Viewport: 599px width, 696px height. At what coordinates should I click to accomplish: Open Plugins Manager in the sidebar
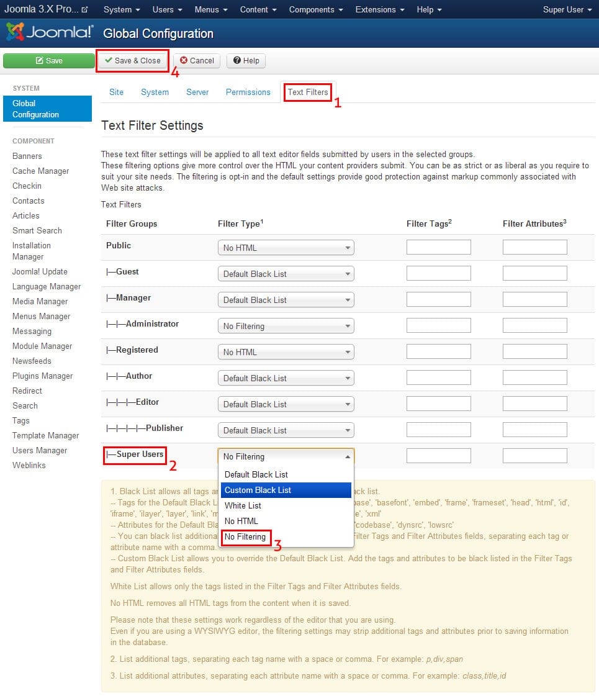click(x=42, y=376)
